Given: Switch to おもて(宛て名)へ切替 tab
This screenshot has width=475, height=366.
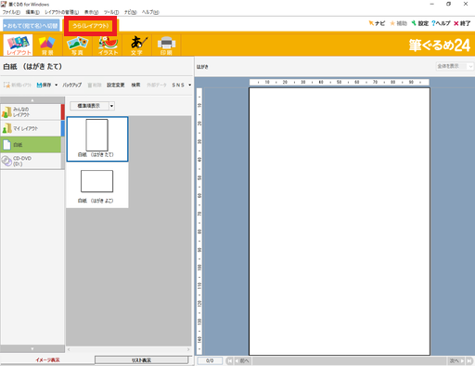Looking at the screenshot, I should click(x=31, y=26).
